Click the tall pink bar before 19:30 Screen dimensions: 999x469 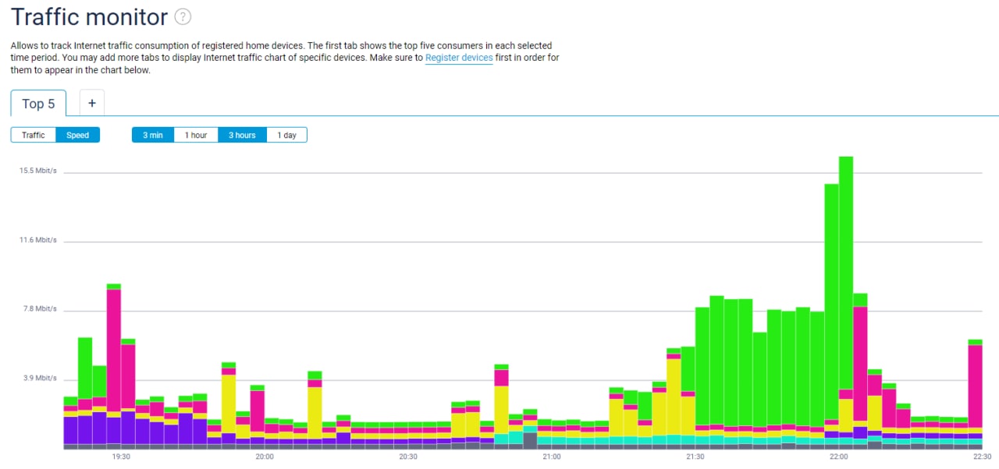pyautogui.click(x=114, y=351)
